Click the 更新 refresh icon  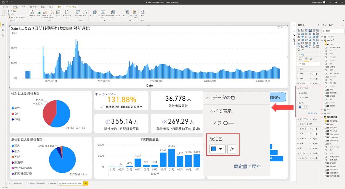tap(85, 12)
